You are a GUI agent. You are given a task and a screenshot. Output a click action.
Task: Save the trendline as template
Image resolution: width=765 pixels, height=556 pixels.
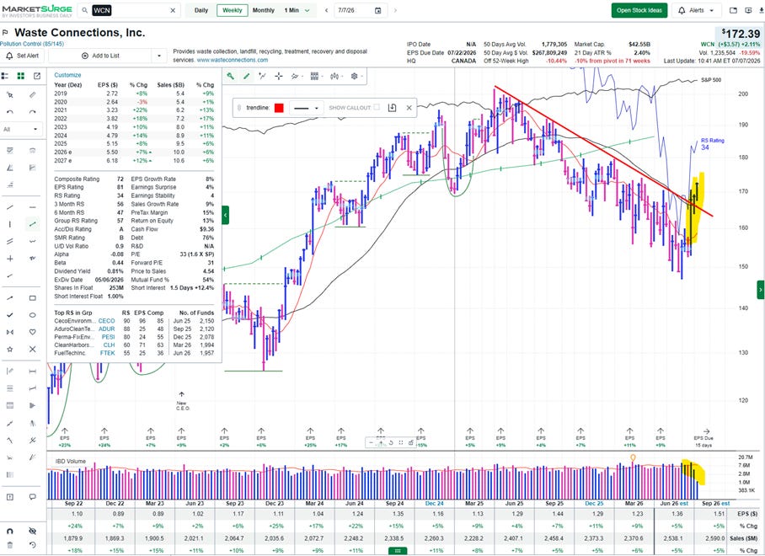click(392, 108)
